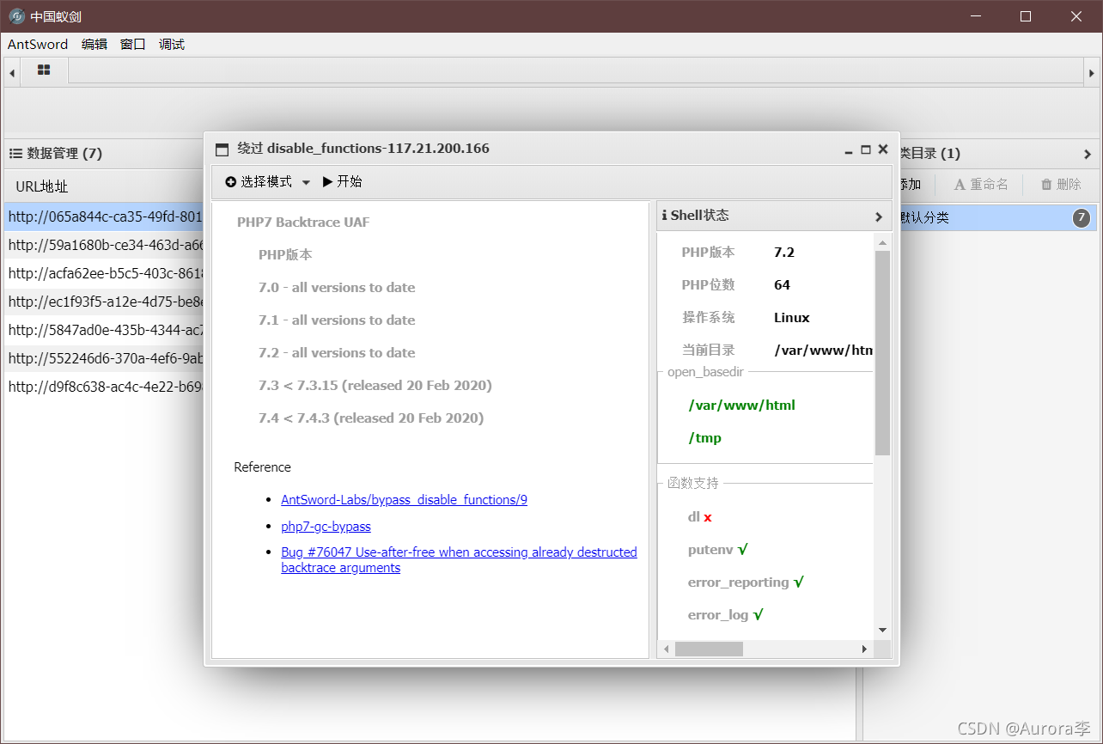The image size is (1103, 744).
Task: Collapse the Shell状态 panel arrow
Action: pyautogui.click(x=878, y=216)
